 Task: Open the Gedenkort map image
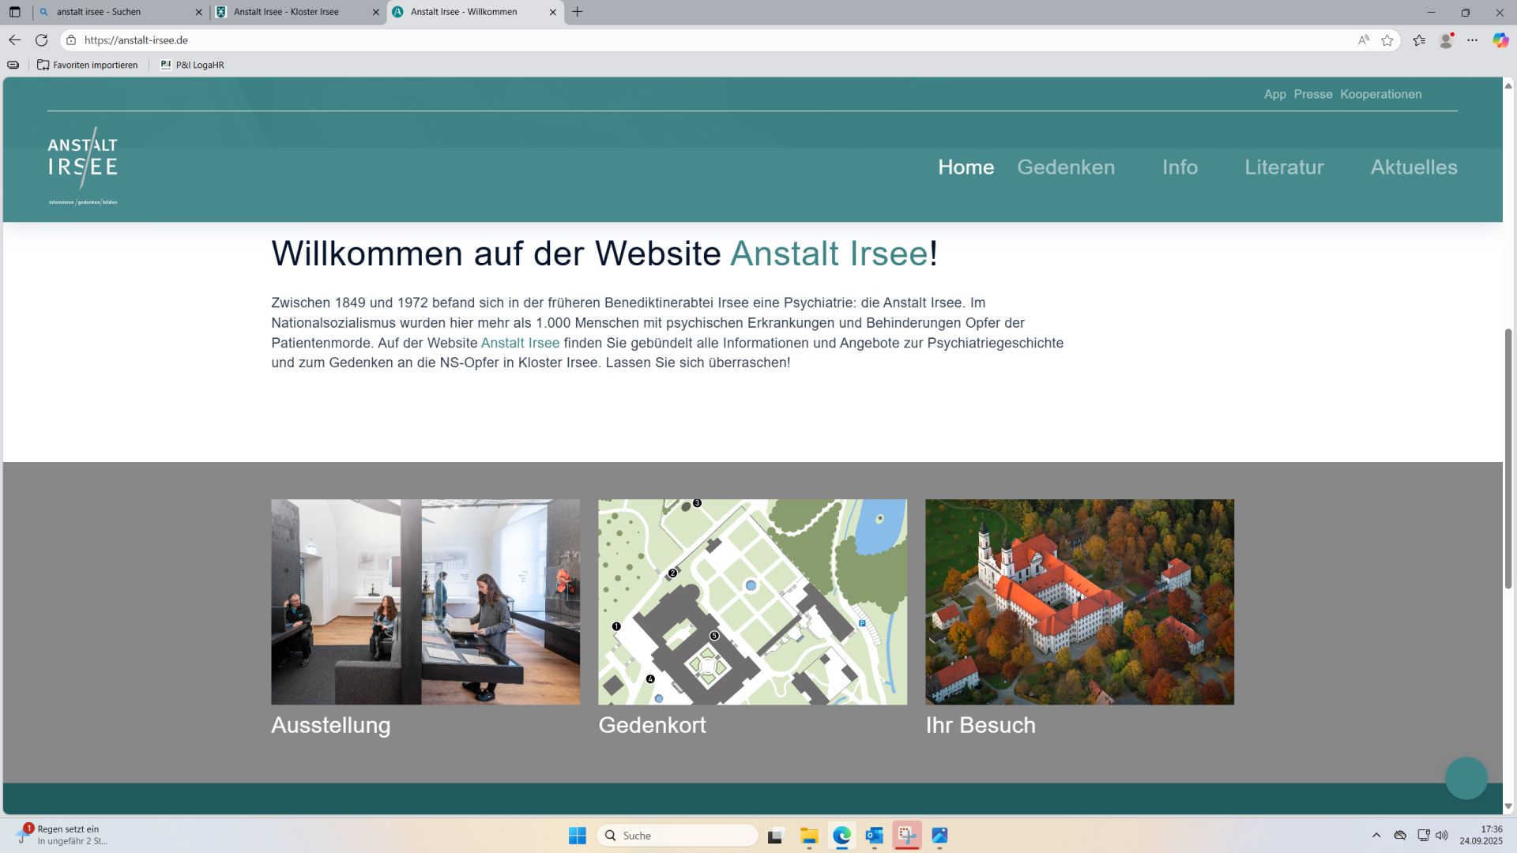point(751,602)
